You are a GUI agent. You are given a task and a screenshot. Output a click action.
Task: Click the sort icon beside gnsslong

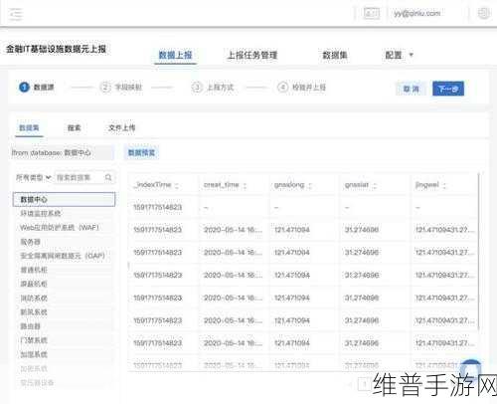[310, 185]
